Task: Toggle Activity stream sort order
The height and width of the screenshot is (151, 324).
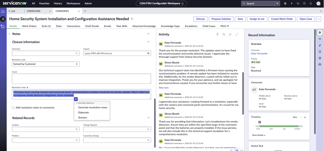Action: click(230, 35)
